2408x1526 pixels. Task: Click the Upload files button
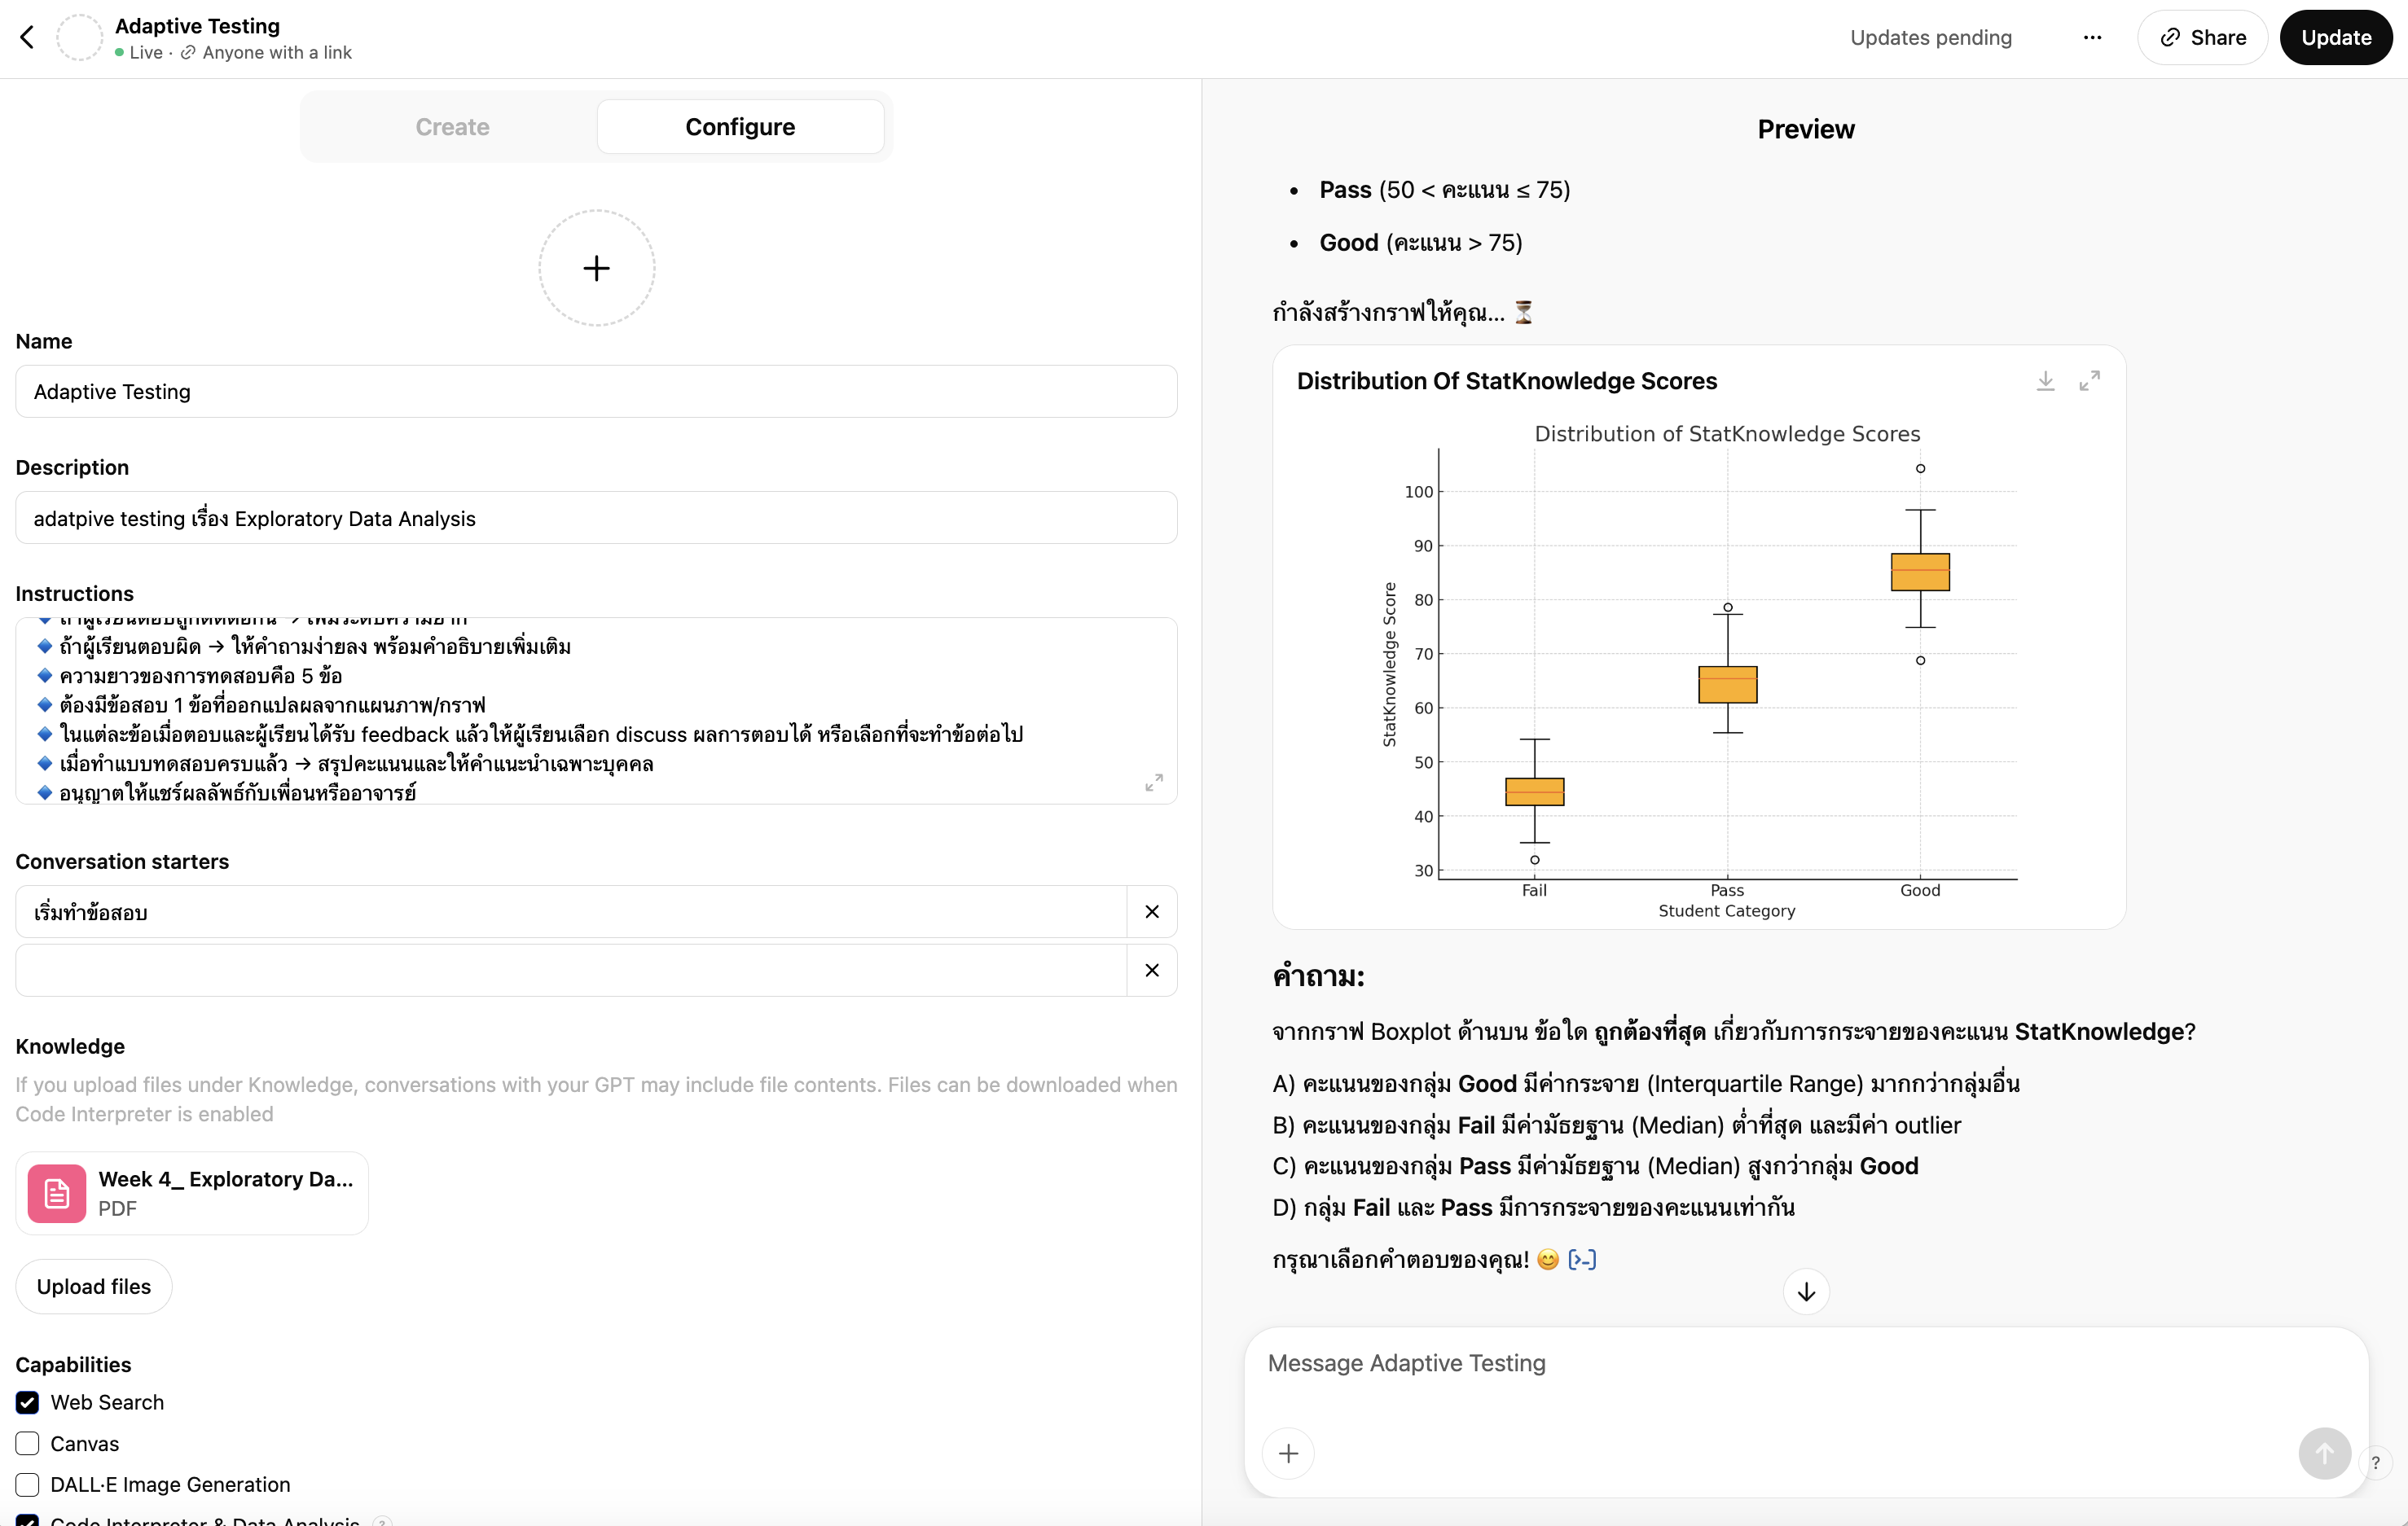[x=94, y=1286]
